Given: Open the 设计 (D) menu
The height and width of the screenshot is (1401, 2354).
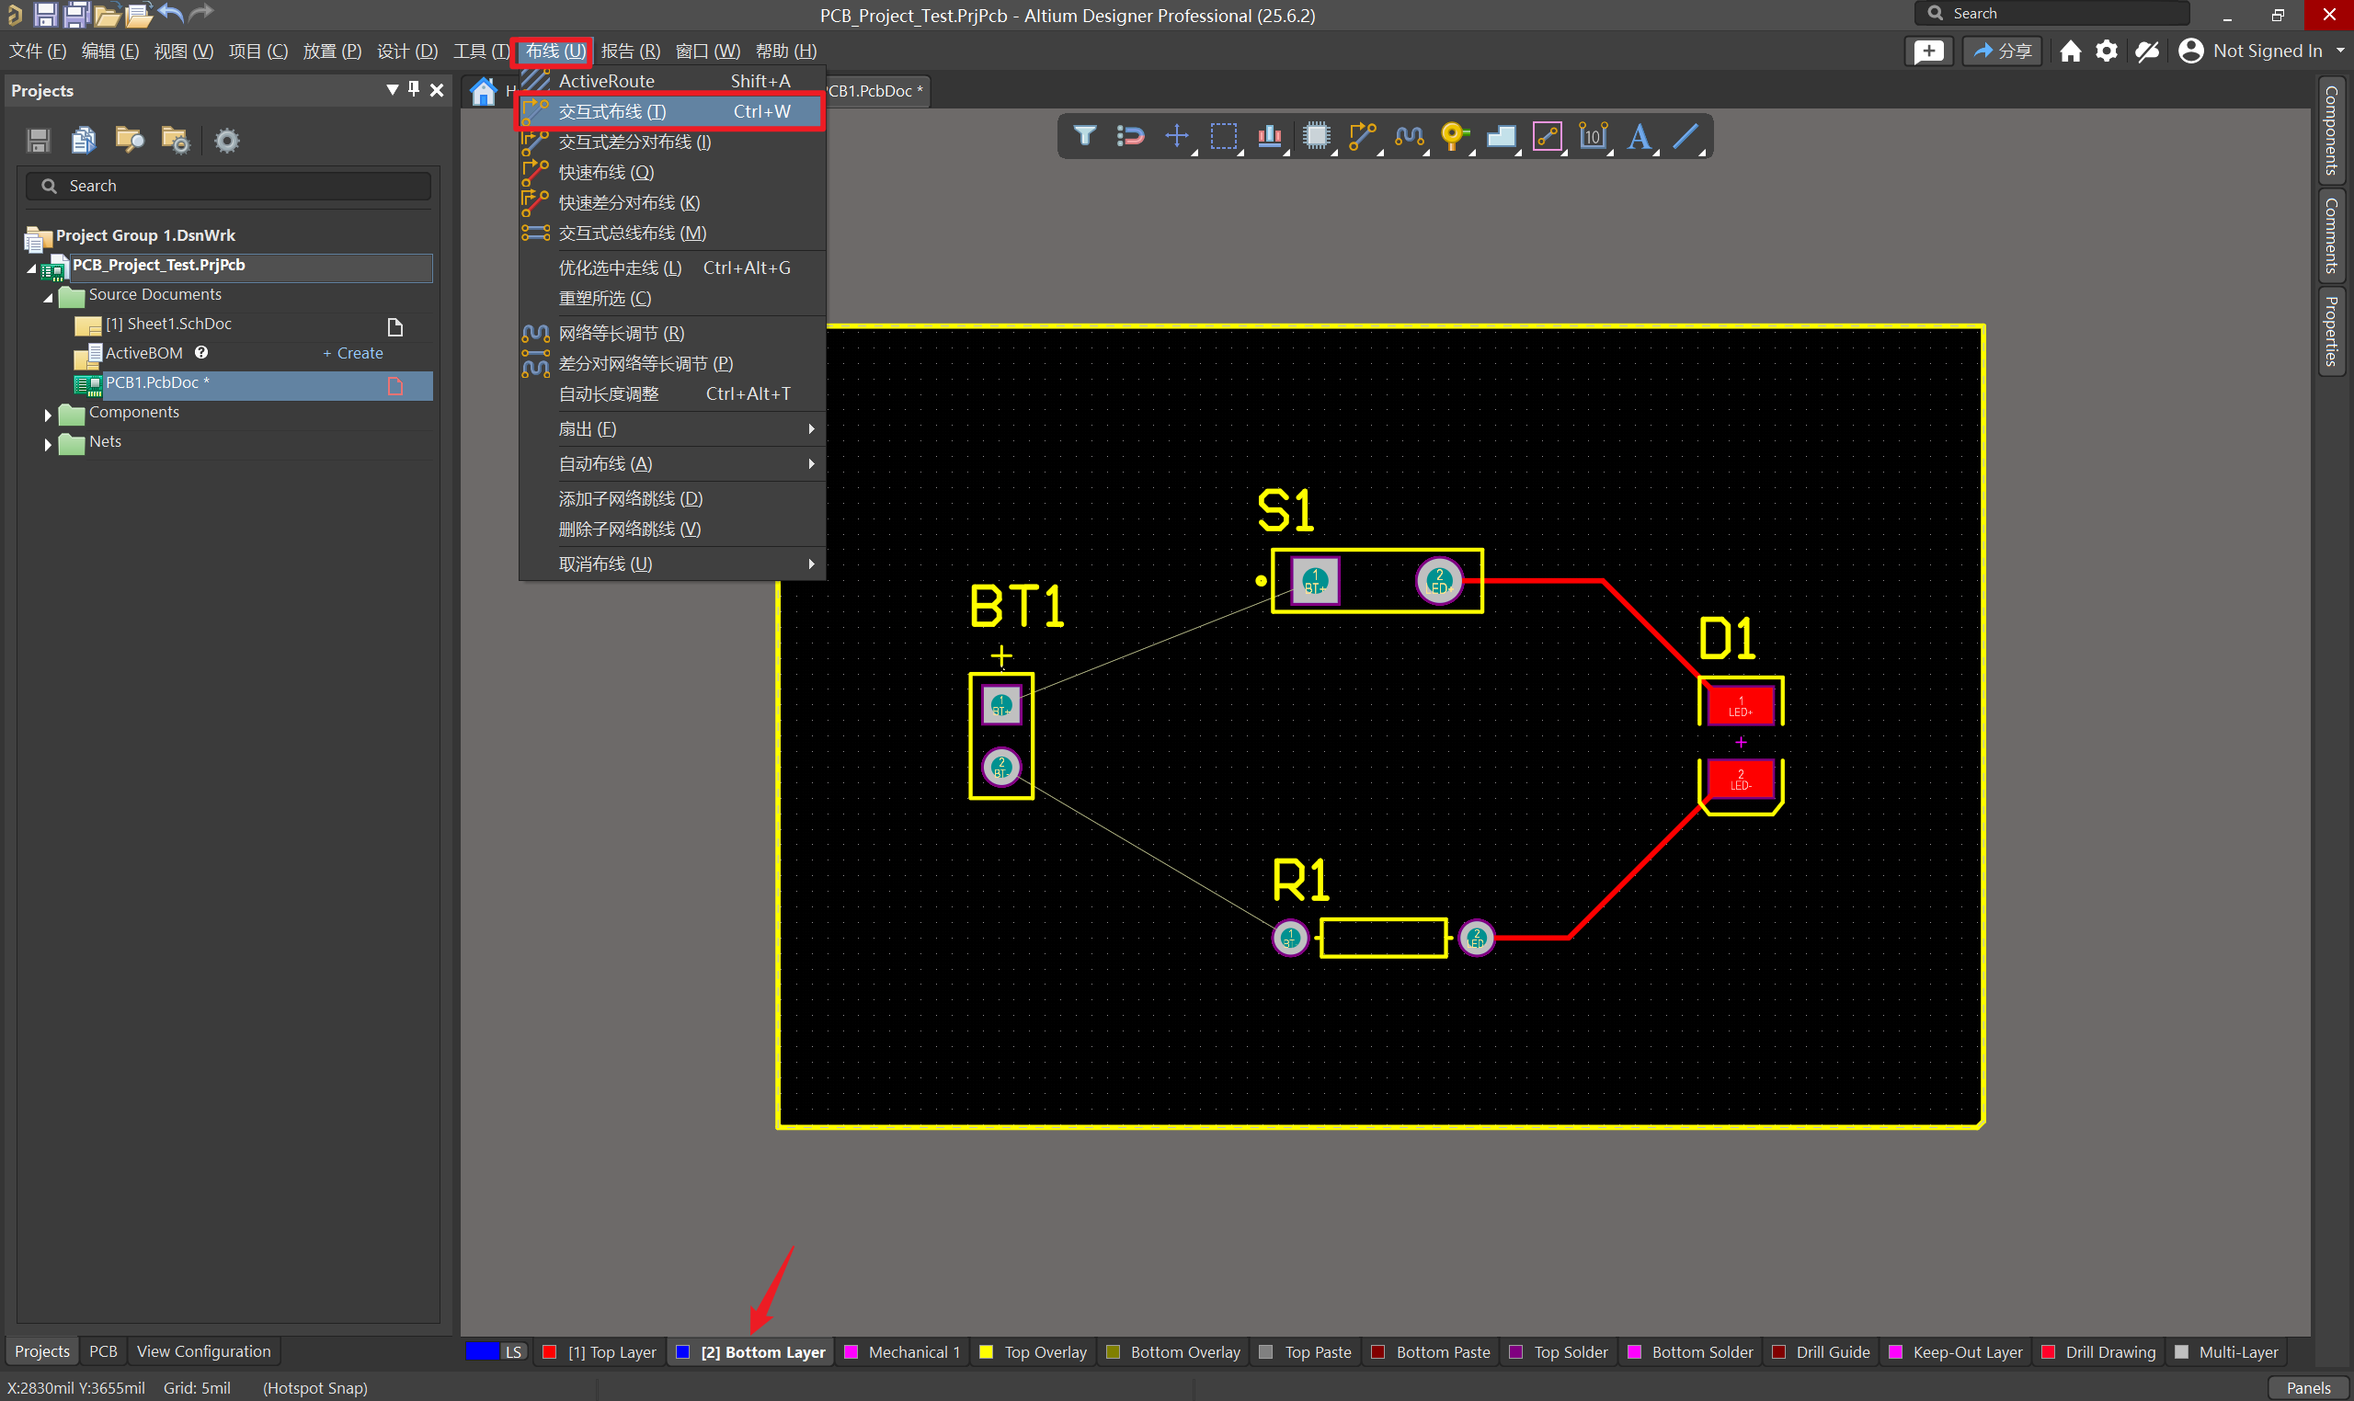Looking at the screenshot, I should (x=407, y=51).
